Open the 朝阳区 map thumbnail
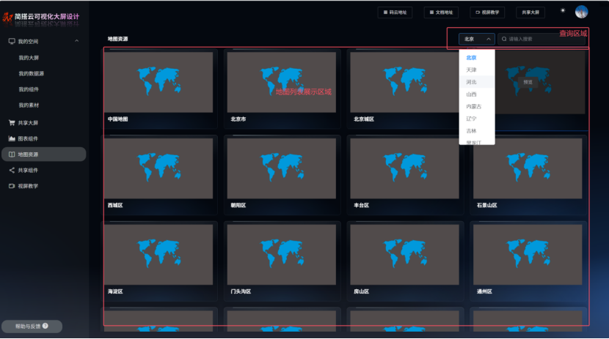Viewport: 609px width, 339px height. (282, 168)
